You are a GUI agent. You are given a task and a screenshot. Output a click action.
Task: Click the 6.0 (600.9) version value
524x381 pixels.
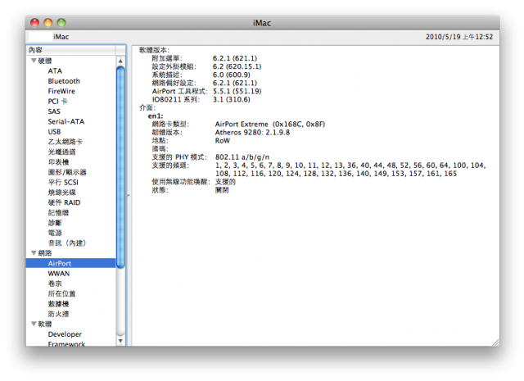click(x=232, y=75)
